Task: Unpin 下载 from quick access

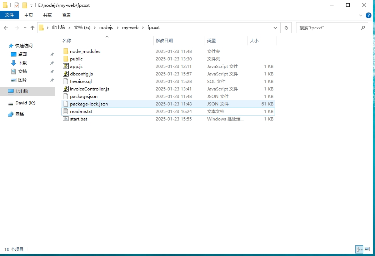Action: (x=52, y=63)
